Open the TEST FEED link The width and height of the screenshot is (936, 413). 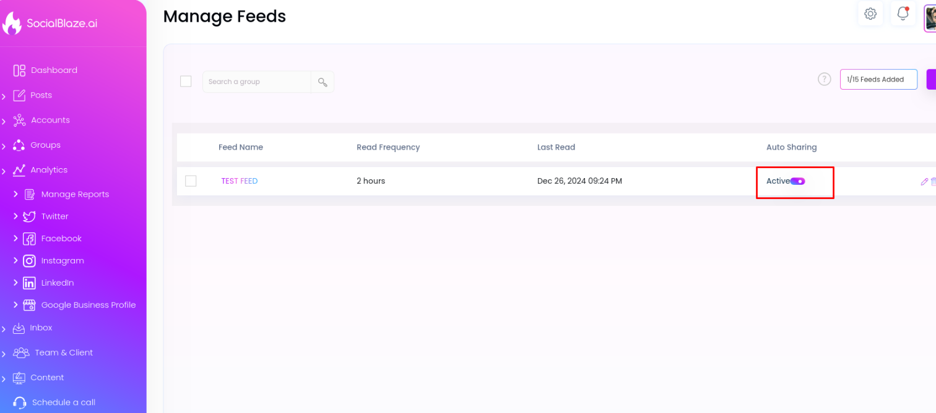240,181
